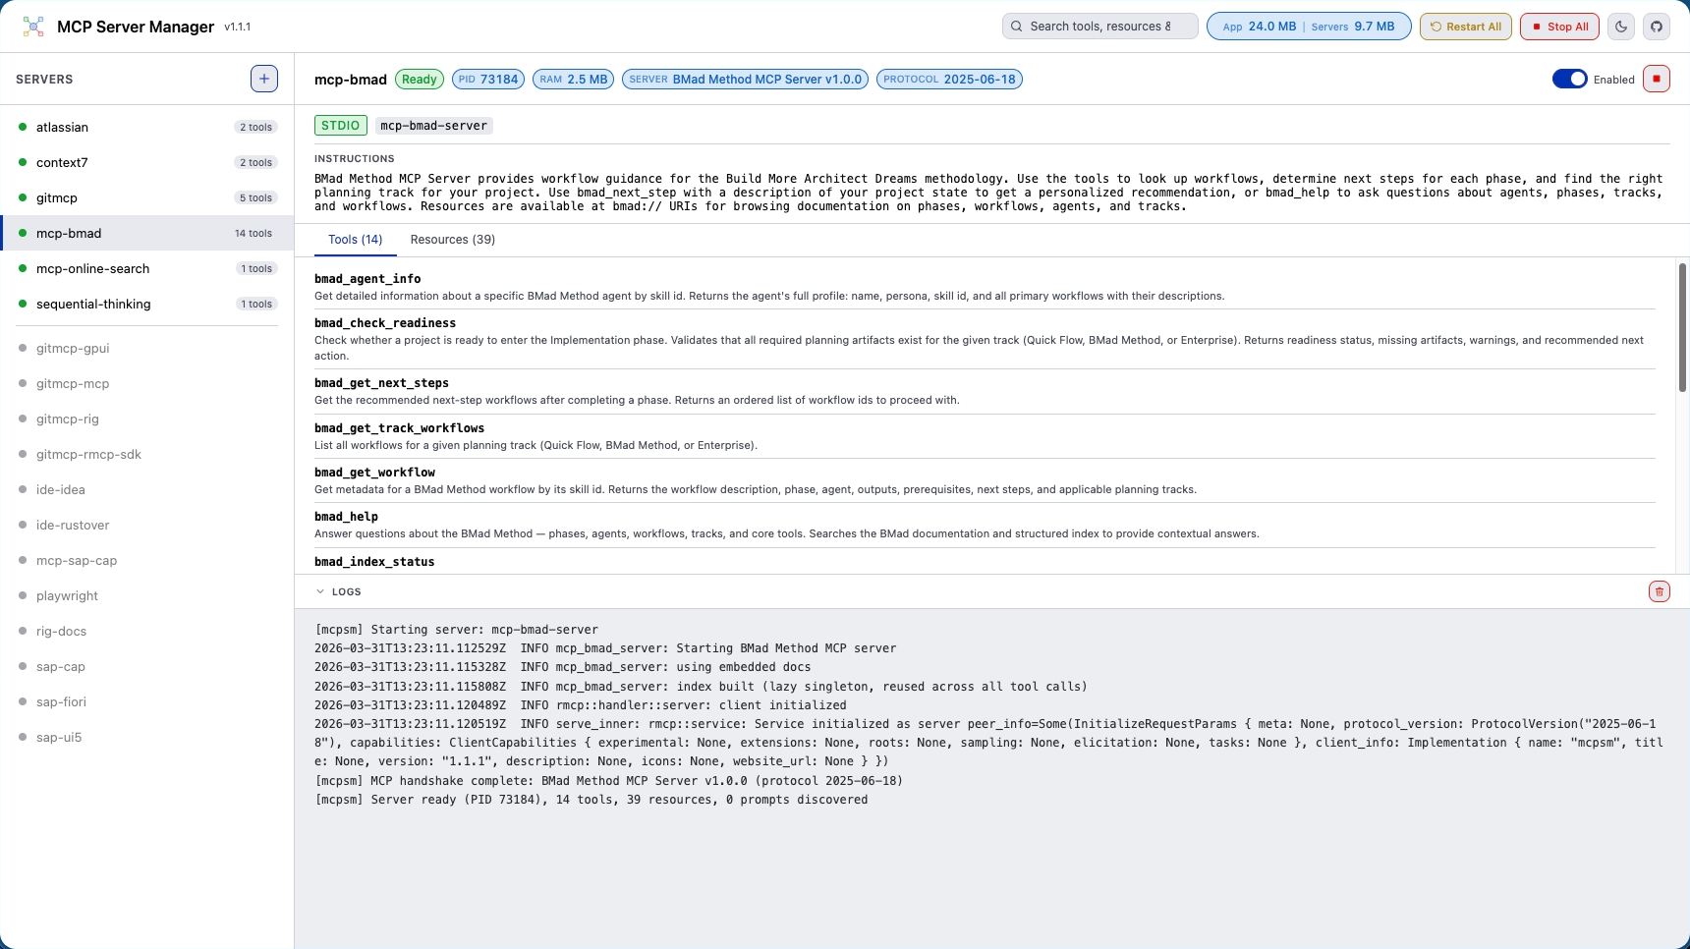Select the playwright server
Image resolution: width=1690 pixels, height=949 pixels.
(x=66, y=595)
